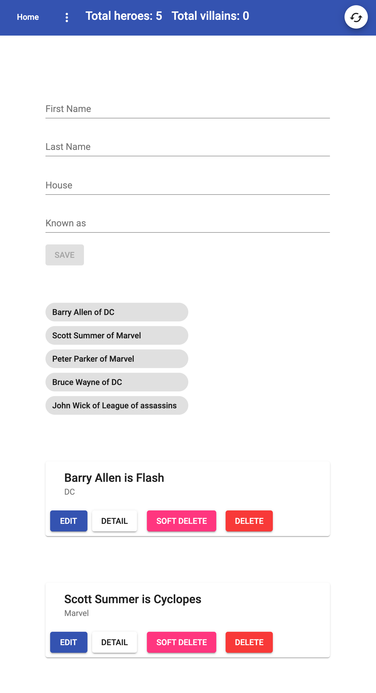
Task: Focus the First Name input field
Action: click(188, 109)
